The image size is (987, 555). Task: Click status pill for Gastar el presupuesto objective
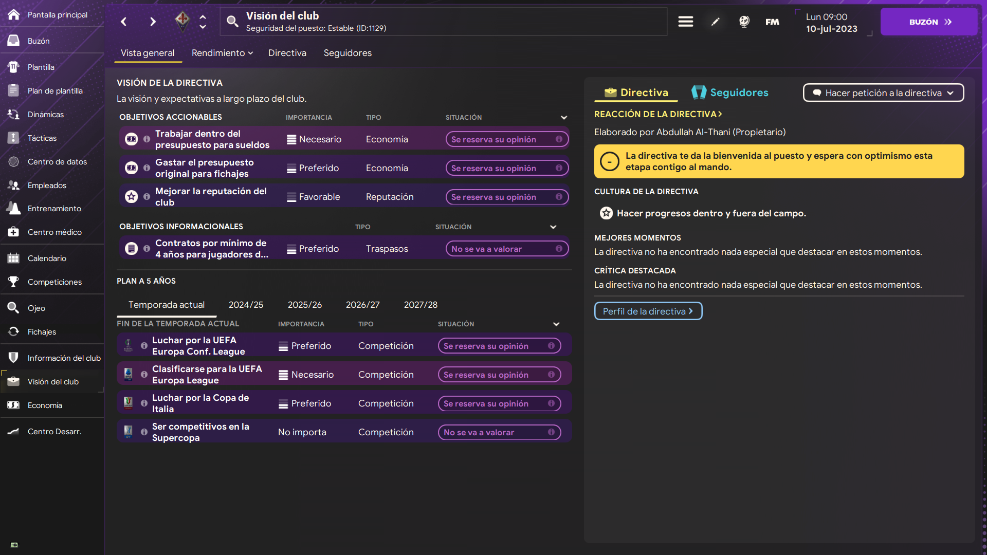(x=507, y=168)
